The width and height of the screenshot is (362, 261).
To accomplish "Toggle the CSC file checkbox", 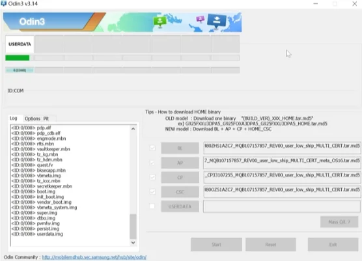I will (x=152, y=192).
